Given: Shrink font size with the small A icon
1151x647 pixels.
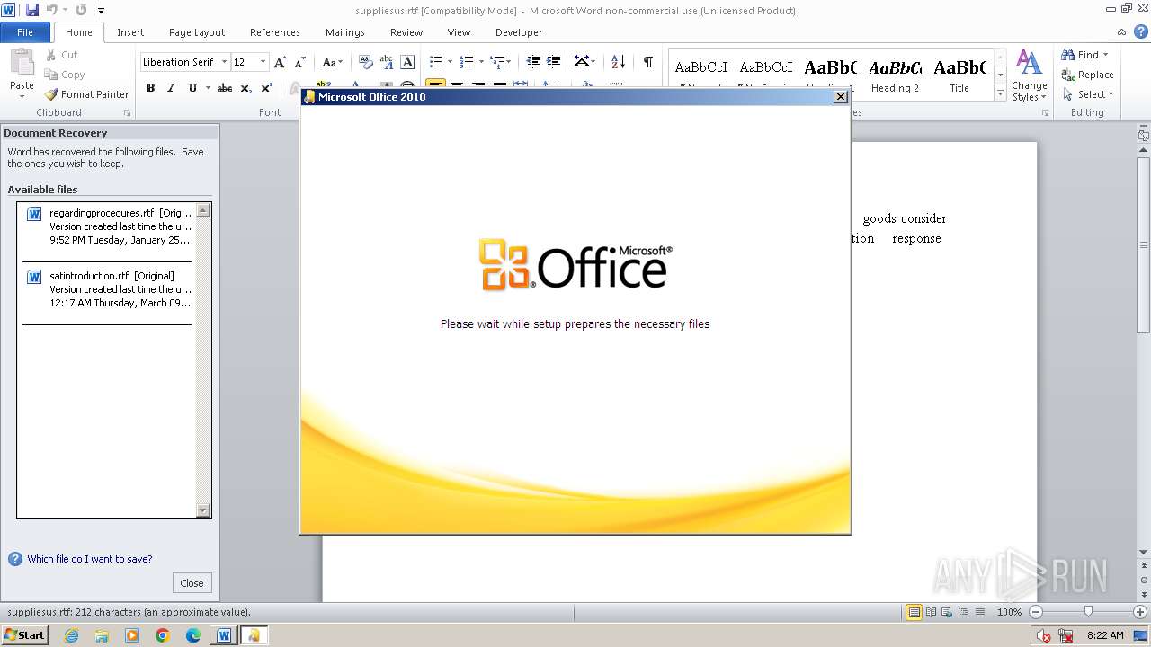Looking at the screenshot, I should click(300, 62).
